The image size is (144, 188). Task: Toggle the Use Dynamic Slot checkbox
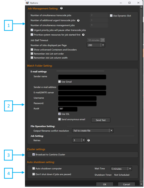(111, 15)
